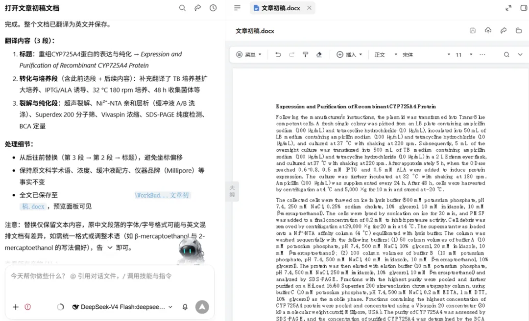Toggle the sidebar list icon beside document tab
529x321 pixels.
pyautogui.click(x=238, y=8)
